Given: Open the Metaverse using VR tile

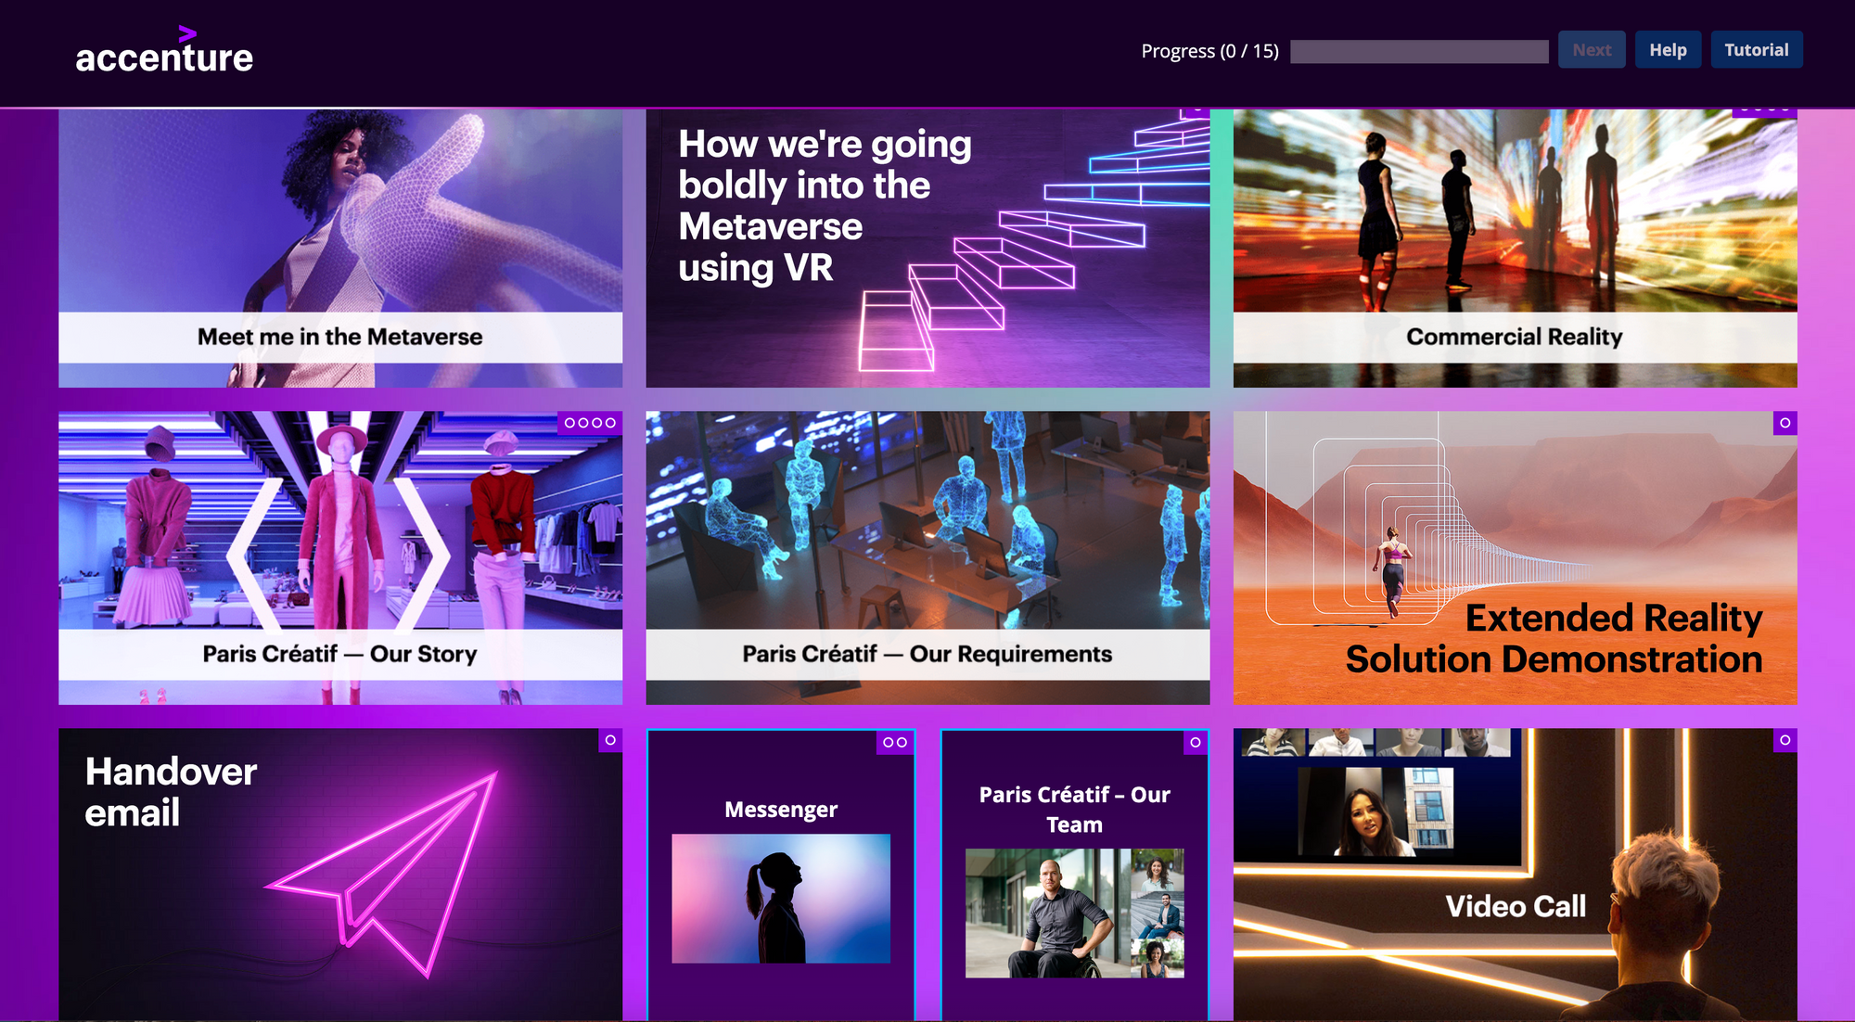Looking at the screenshot, I should (x=927, y=248).
